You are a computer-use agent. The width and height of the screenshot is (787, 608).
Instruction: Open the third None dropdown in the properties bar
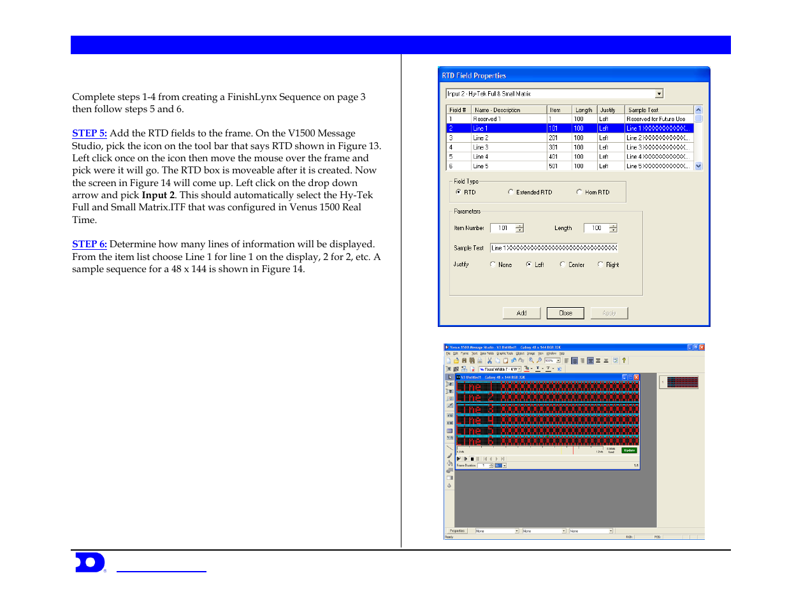pos(610,531)
